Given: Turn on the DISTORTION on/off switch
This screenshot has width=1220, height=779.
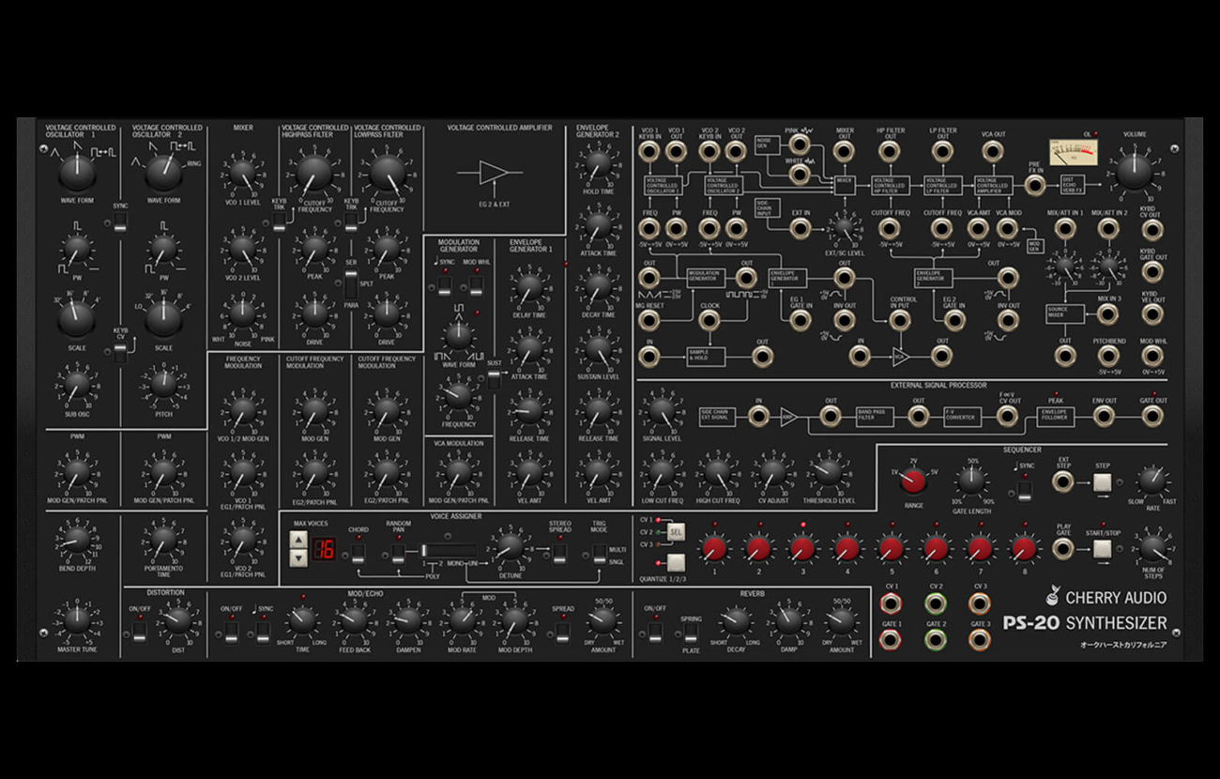Looking at the screenshot, I should [x=139, y=631].
